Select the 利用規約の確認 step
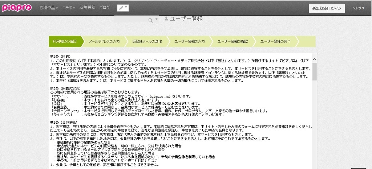This screenshot has width=372, height=169. [65, 41]
